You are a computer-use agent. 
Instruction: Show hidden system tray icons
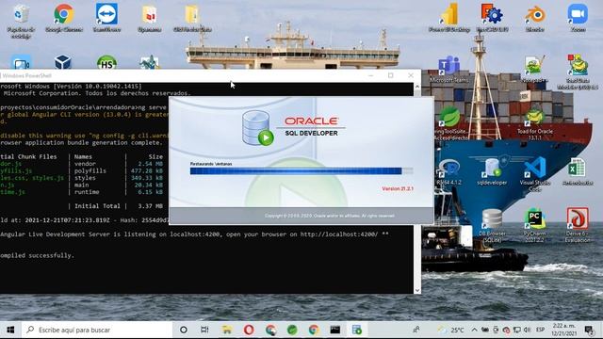point(474,330)
